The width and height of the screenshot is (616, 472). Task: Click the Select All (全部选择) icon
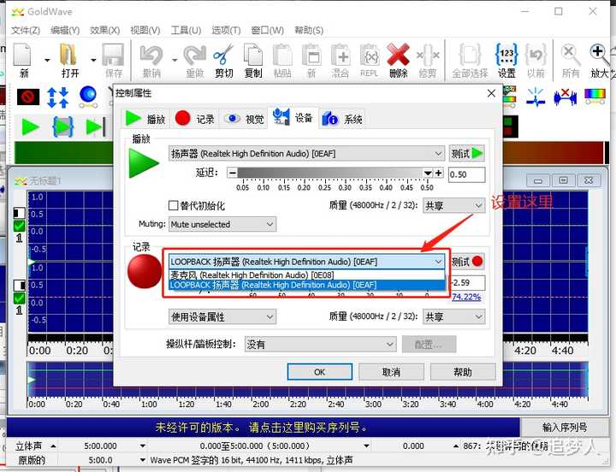470,55
